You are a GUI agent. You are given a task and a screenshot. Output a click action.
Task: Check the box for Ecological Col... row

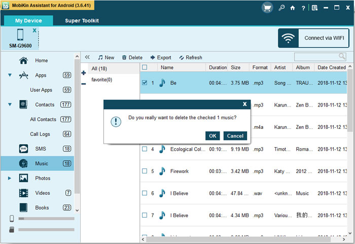(145, 149)
